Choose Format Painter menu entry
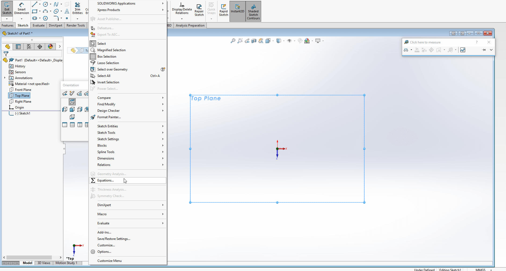 (x=128, y=117)
